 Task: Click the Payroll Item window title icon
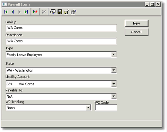pyautogui.click(x=5, y=5)
